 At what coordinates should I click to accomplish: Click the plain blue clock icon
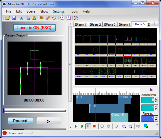click(62, 18)
